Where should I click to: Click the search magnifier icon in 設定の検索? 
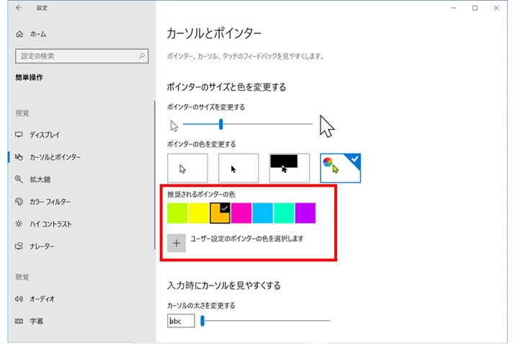pyautogui.click(x=142, y=56)
